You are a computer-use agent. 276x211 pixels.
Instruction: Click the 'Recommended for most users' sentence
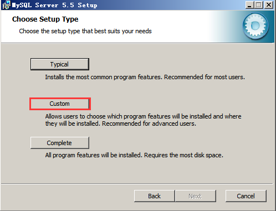point(205,77)
